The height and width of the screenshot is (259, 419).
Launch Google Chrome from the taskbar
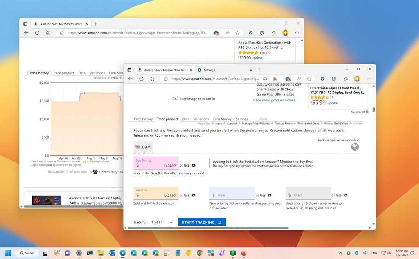pos(200,253)
